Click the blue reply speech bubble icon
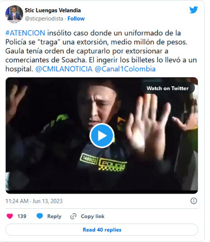 click(39, 216)
